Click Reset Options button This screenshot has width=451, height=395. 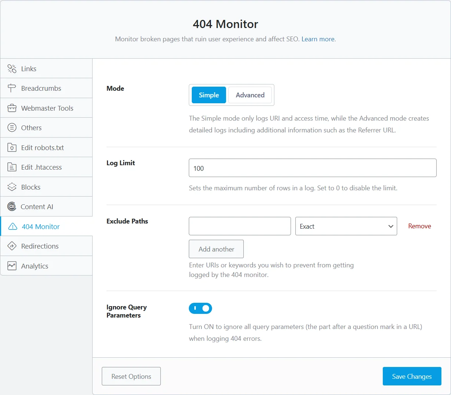(x=131, y=376)
